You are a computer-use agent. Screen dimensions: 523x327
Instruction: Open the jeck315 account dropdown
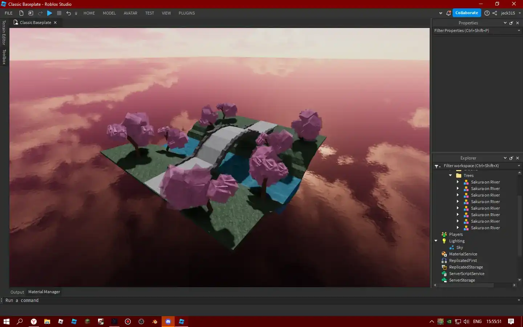pyautogui.click(x=511, y=13)
